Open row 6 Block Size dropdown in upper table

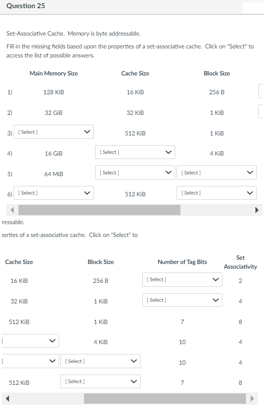pyautogui.click(x=216, y=193)
